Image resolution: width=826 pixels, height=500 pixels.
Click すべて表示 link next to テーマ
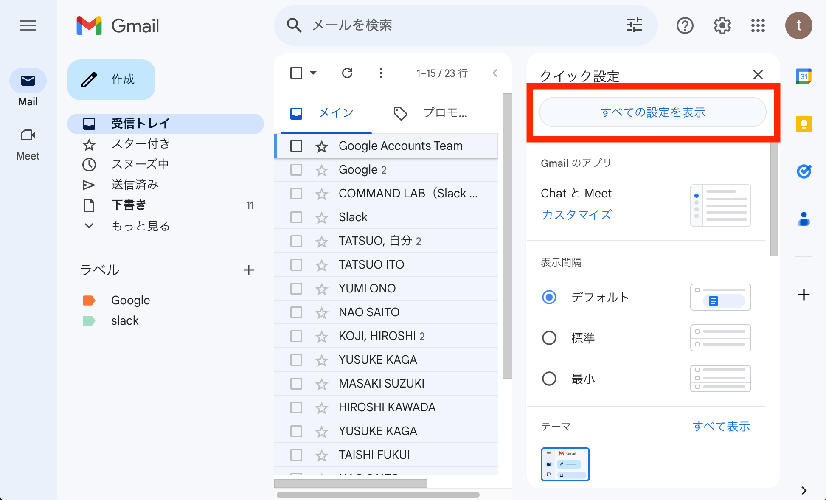(721, 427)
